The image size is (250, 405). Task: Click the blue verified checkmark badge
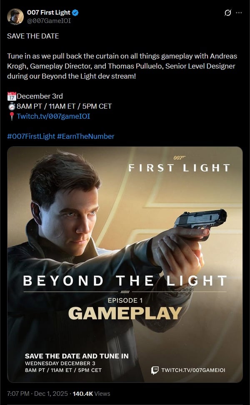(75, 13)
